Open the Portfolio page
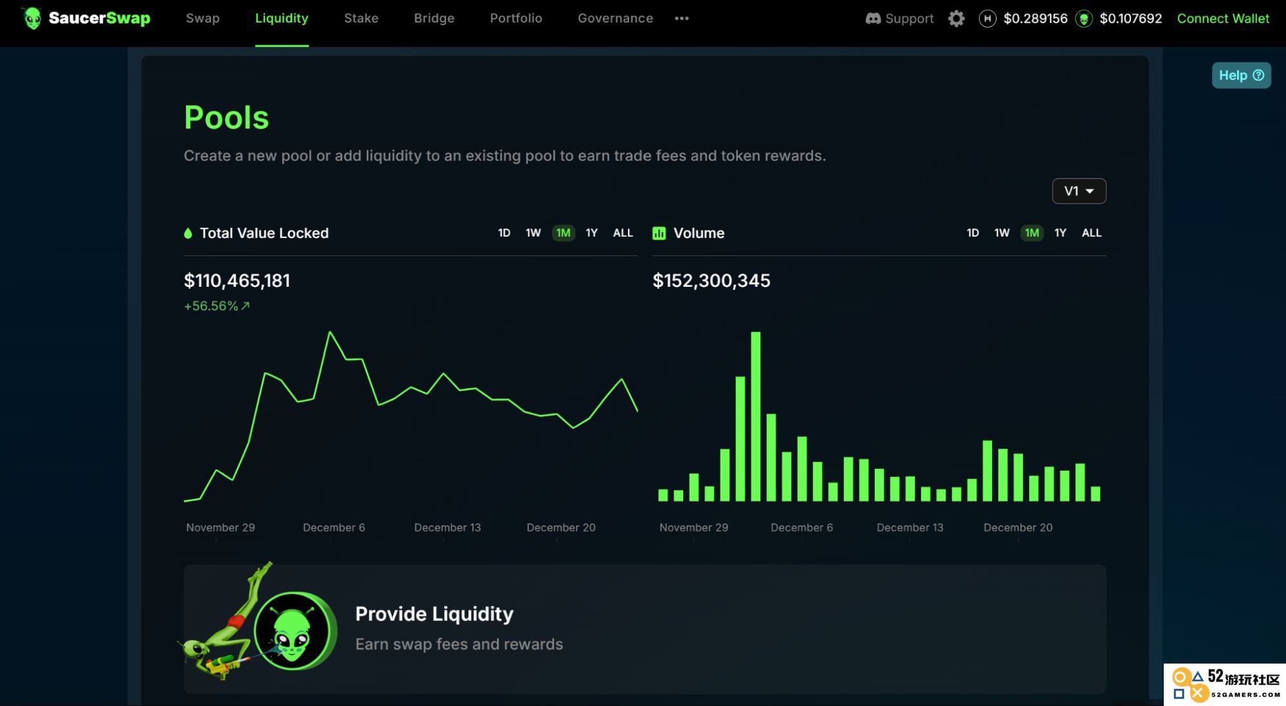The height and width of the screenshot is (706, 1286). 516,18
